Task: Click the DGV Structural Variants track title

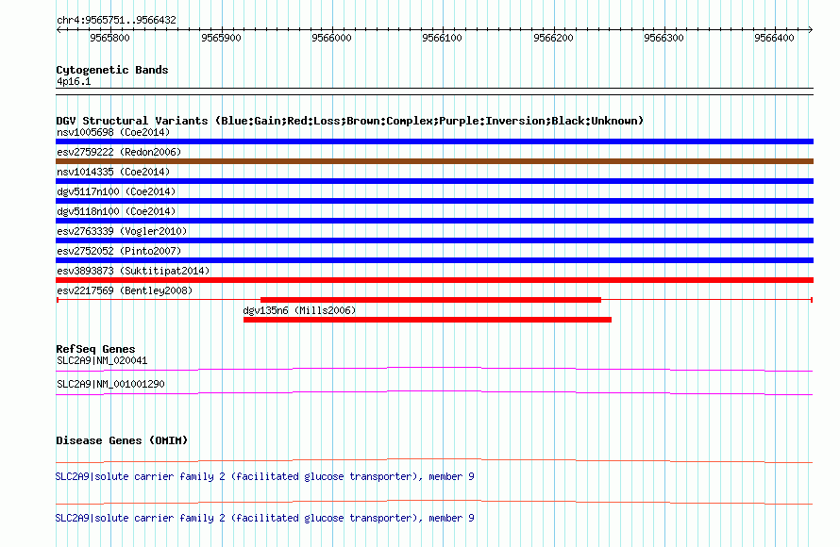Action: pos(350,121)
